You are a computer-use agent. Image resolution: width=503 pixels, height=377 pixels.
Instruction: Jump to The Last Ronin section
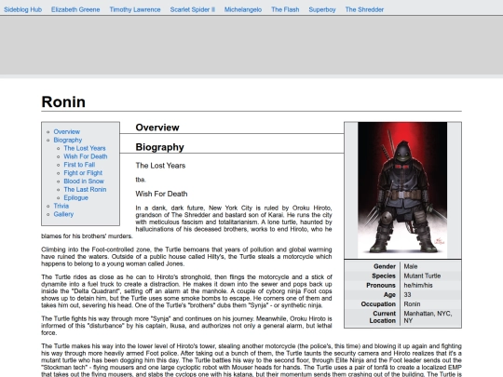pyautogui.click(x=85, y=190)
